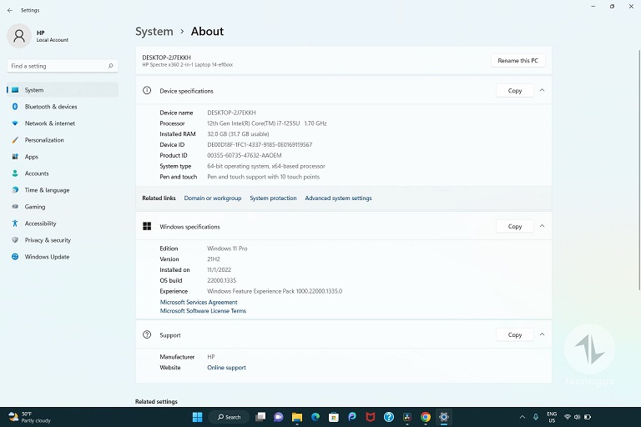Image resolution: width=641 pixels, height=427 pixels.
Task: Click the taskbar Search box
Action: click(229, 417)
